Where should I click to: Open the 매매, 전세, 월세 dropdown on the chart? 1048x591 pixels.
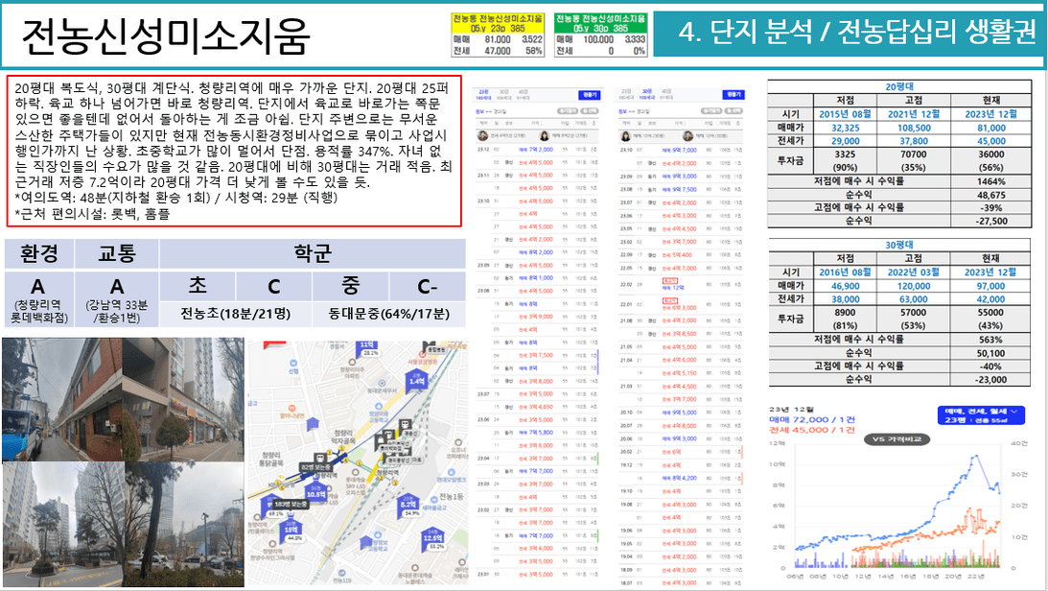pyautogui.click(x=981, y=415)
